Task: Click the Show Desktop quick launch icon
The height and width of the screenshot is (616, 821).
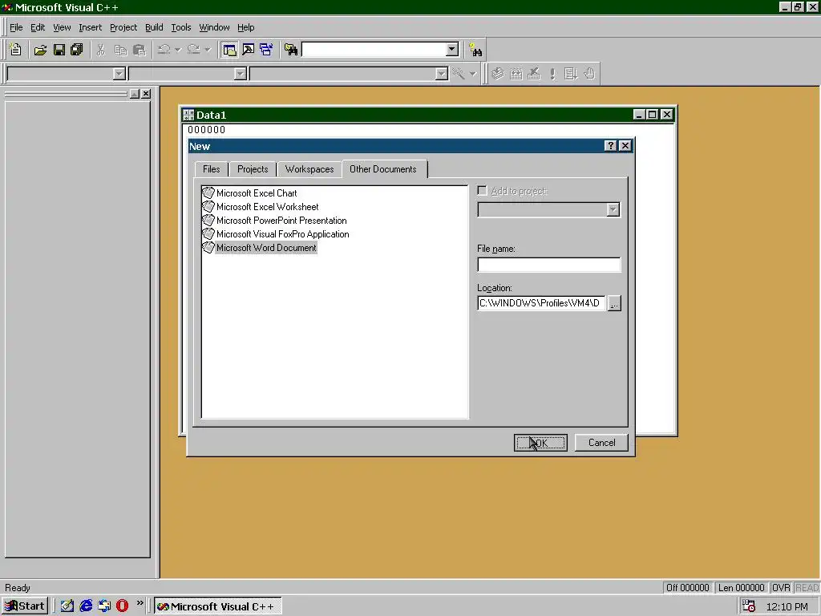Action: click(x=67, y=606)
